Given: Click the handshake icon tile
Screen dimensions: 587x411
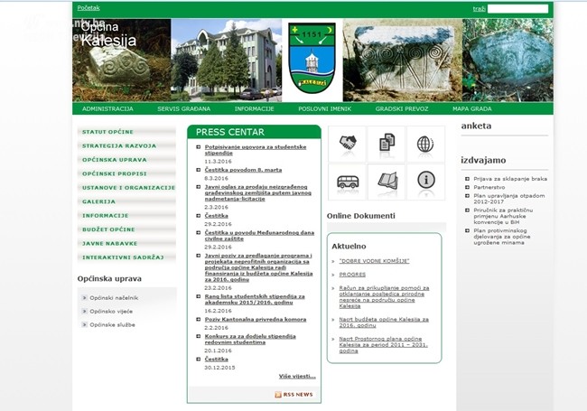Looking at the screenshot, I should pos(347,144).
